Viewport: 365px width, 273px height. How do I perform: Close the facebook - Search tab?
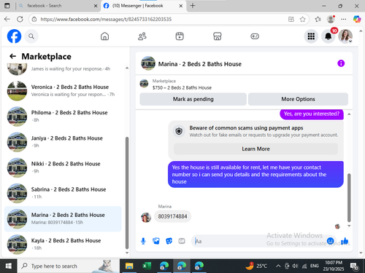[96, 6]
